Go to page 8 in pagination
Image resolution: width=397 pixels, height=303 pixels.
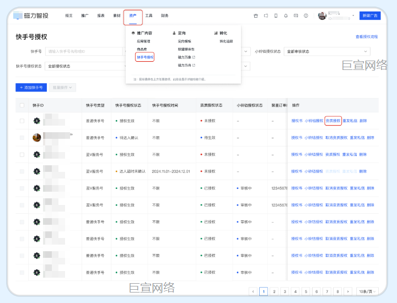point(337,291)
